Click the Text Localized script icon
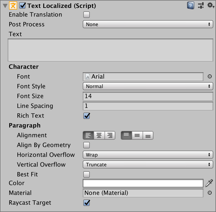The height and width of the screenshot is (212, 216). pos(13,5)
